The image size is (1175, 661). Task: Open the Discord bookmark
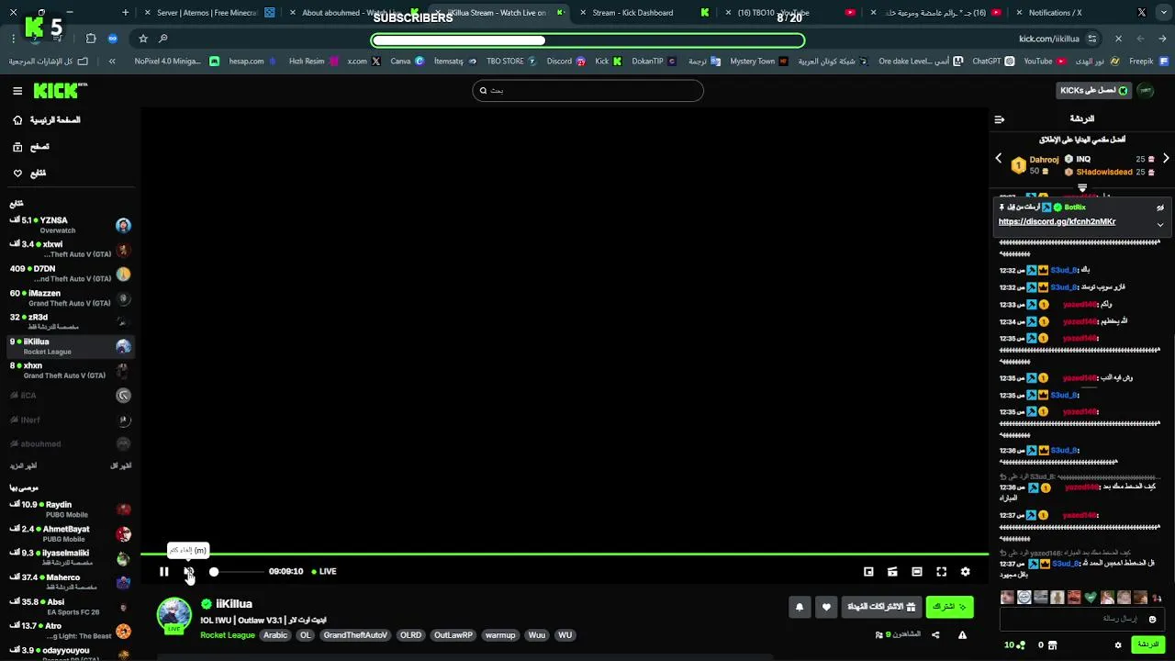565,62
